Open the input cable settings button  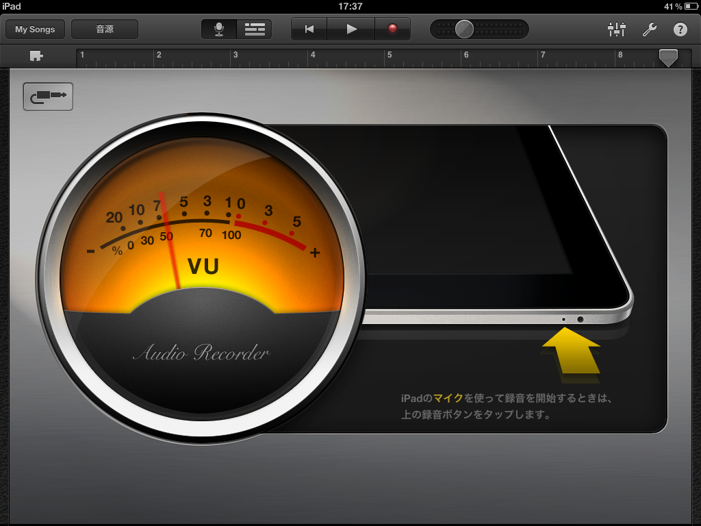[x=48, y=96]
